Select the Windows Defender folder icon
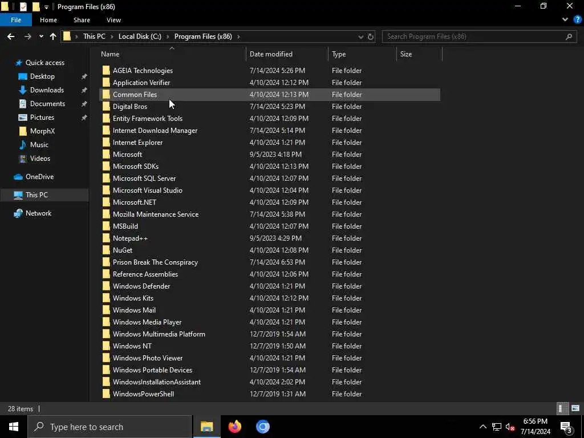The height and width of the screenshot is (438, 584). pos(106,286)
